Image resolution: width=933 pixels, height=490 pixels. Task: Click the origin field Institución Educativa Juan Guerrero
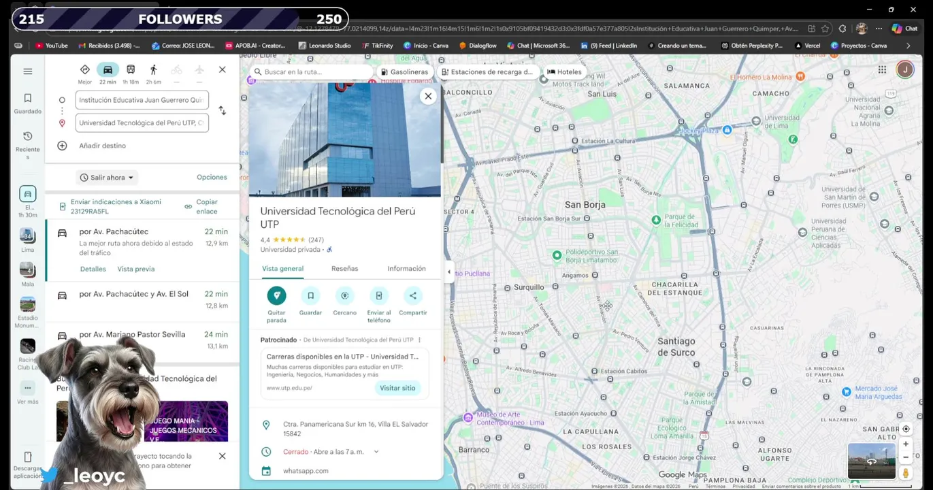click(x=142, y=100)
